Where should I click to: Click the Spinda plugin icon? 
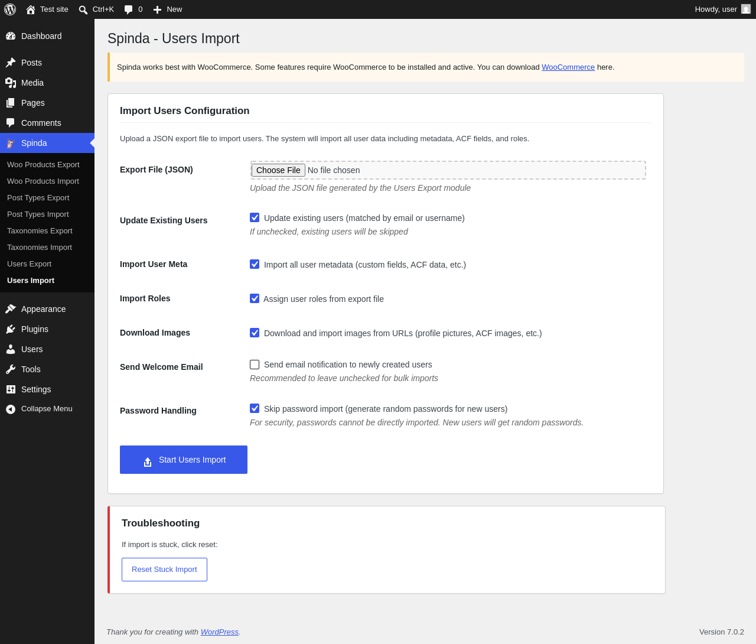11,143
